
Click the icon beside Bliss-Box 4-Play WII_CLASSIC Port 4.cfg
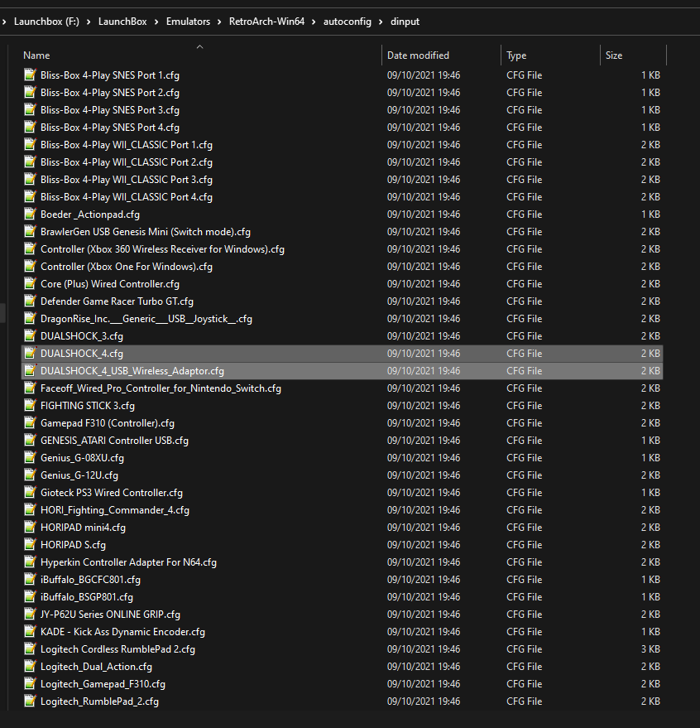30,196
